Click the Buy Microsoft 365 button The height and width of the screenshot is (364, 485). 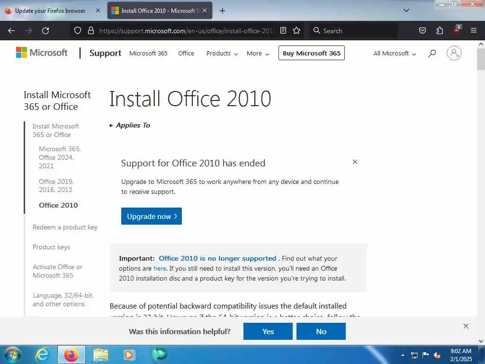coord(312,53)
